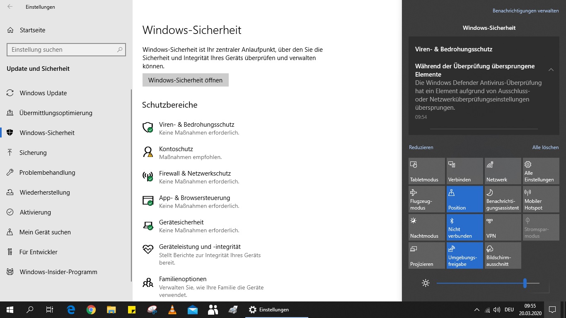Click the taskbar clock showing 09:55
The height and width of the screenshot is (318, 566).
pos(530,310)
